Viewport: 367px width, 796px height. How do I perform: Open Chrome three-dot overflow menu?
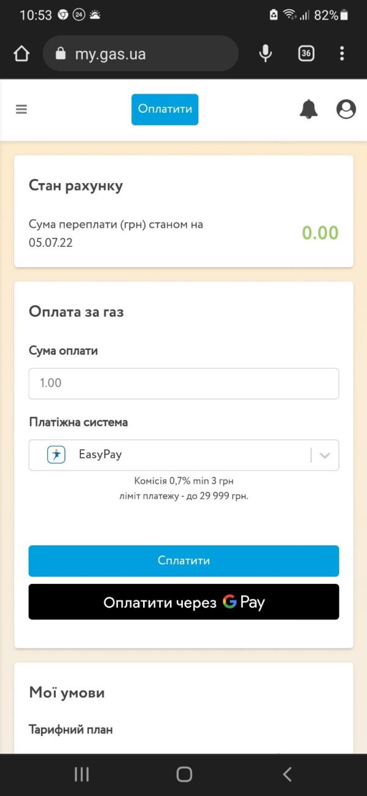tap(342, 54)
